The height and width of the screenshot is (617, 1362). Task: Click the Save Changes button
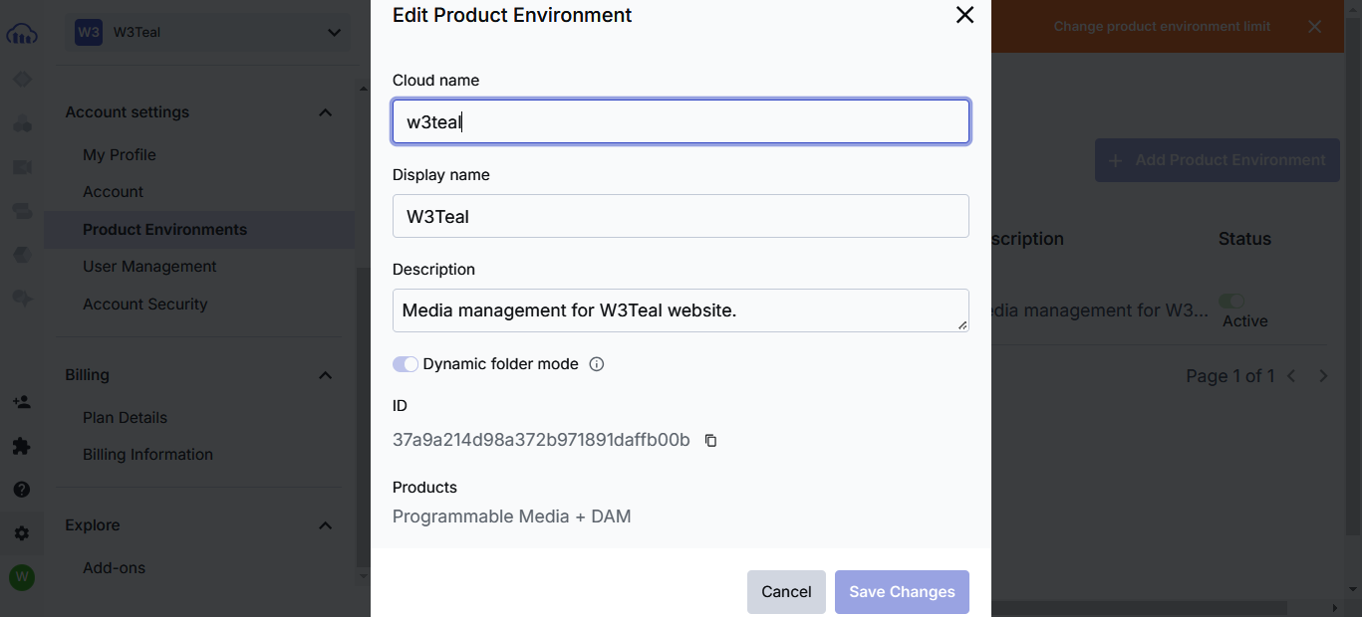point(902,592)
